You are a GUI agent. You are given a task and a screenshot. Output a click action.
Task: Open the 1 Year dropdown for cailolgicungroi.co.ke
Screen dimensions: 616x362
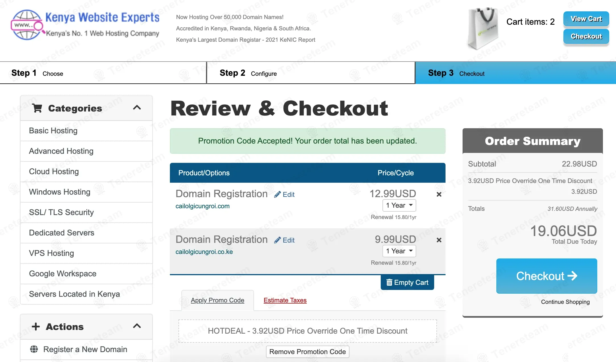[x=399, y=251]
